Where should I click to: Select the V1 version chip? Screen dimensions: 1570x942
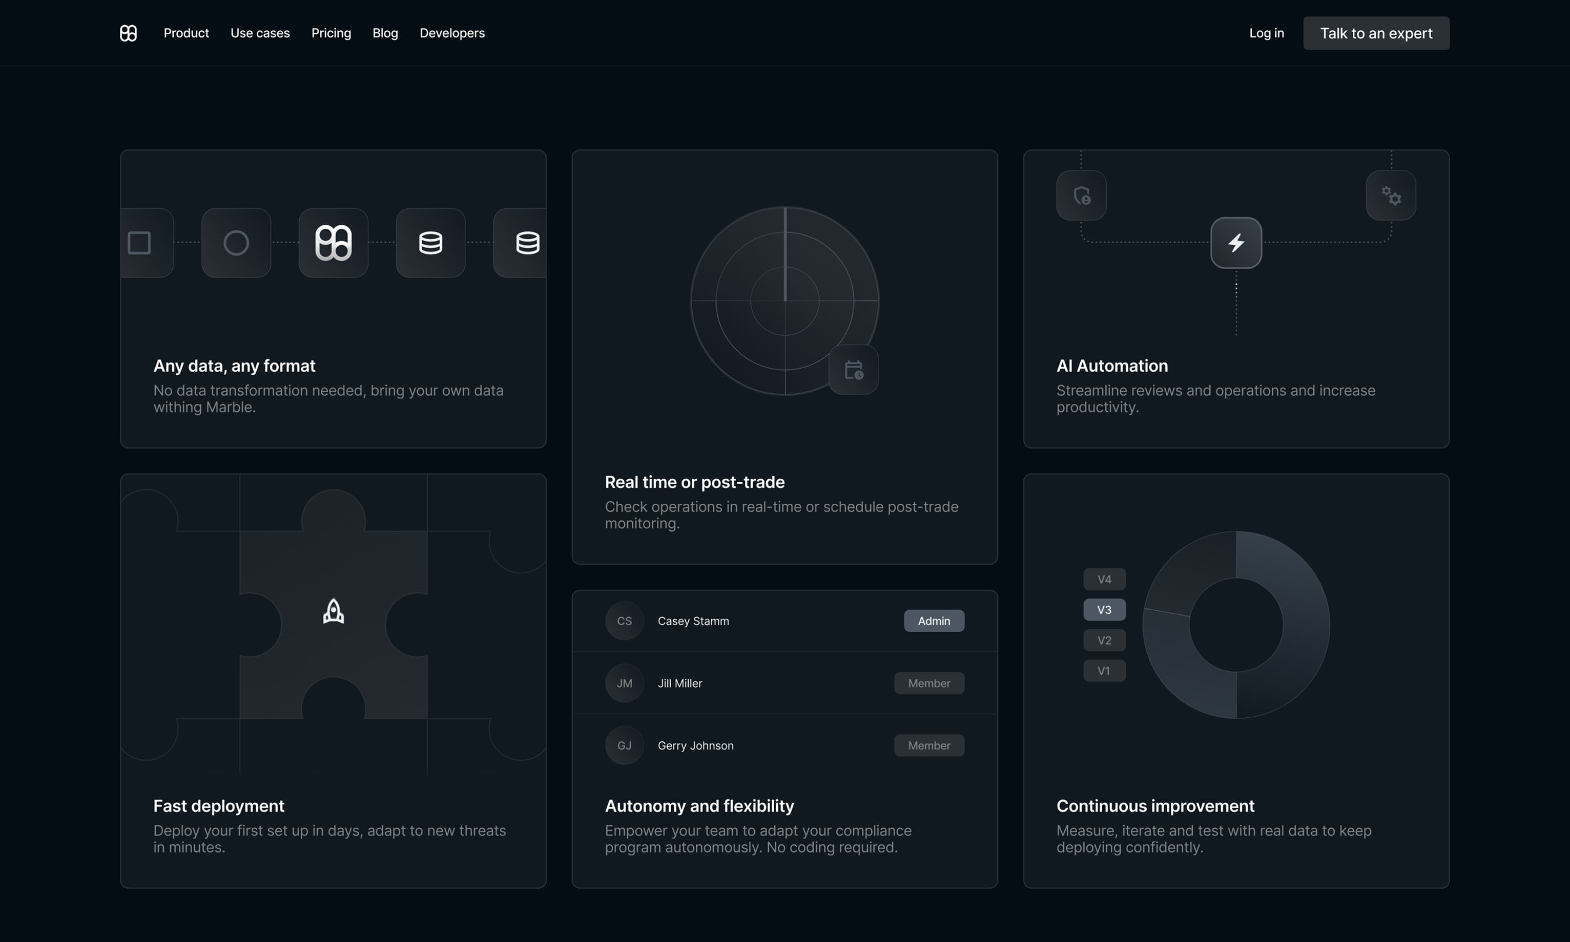(x=1104, y=671)
